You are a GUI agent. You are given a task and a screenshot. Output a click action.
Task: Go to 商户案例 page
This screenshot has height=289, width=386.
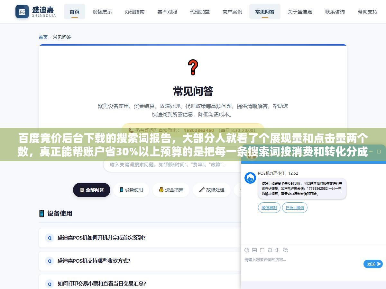coord(232,12)
